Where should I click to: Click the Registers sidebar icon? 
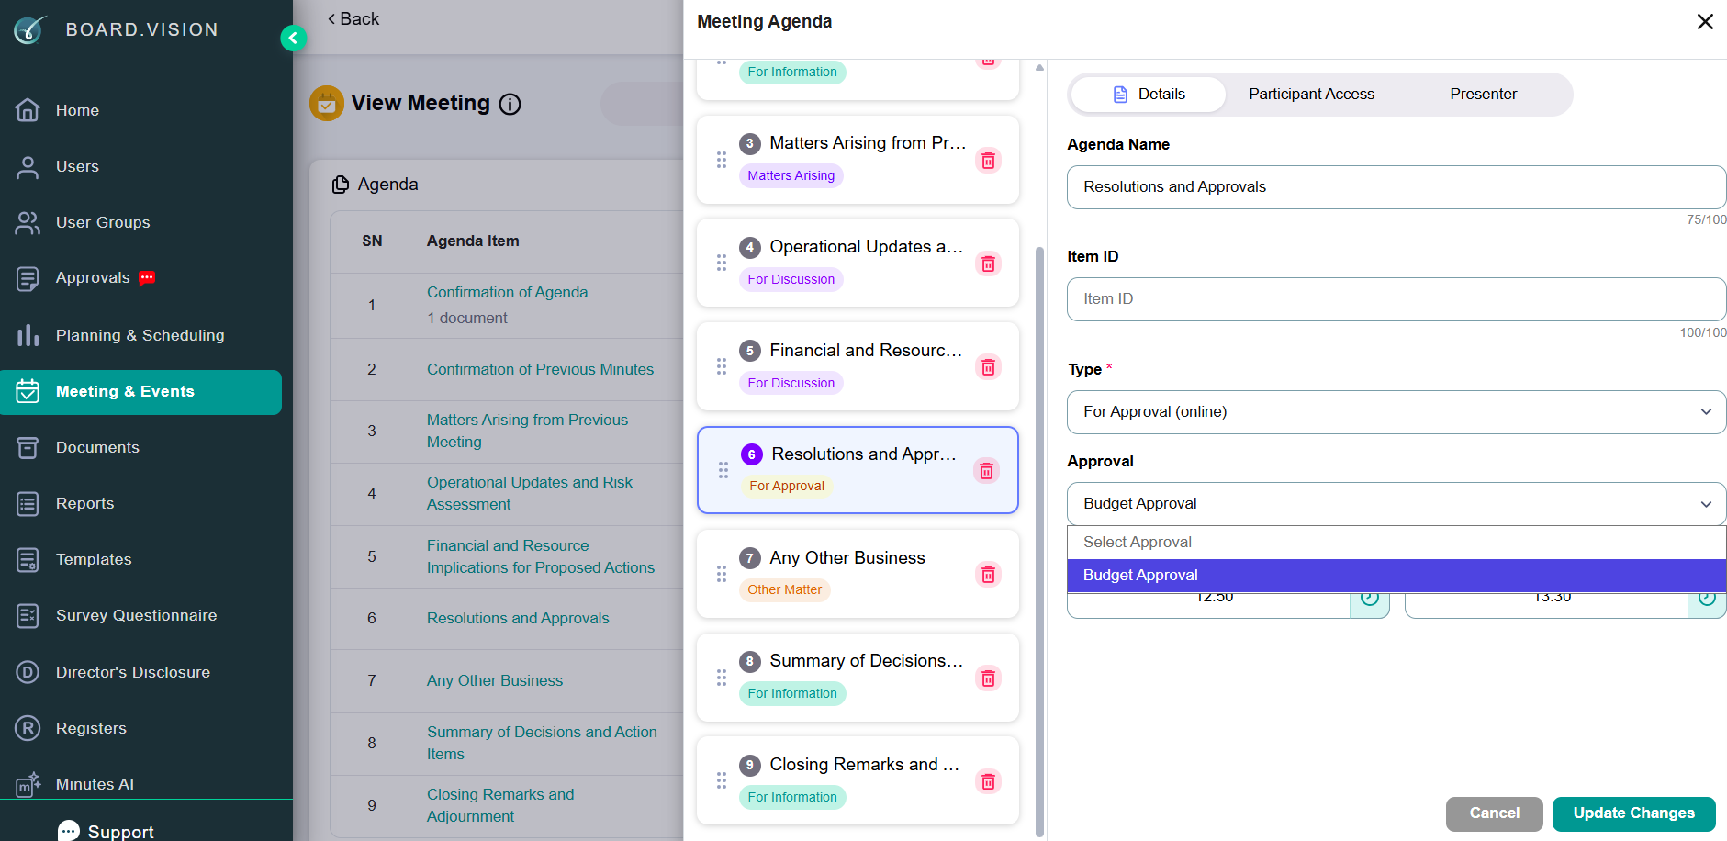point(28,728)
